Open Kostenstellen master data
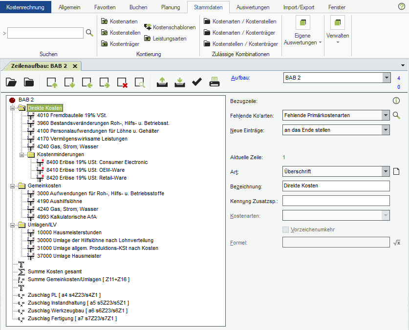 tap(121, 33)
